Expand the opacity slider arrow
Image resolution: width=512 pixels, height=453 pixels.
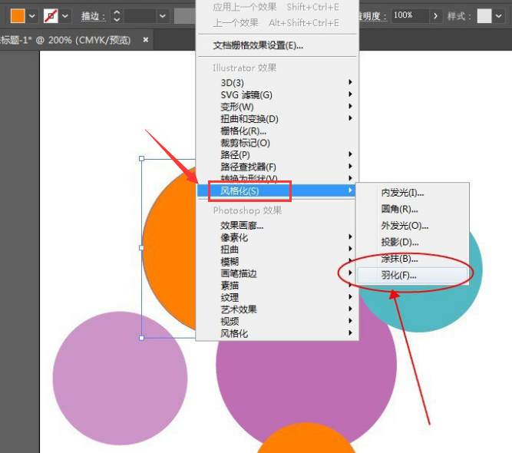tap(435, 15)
